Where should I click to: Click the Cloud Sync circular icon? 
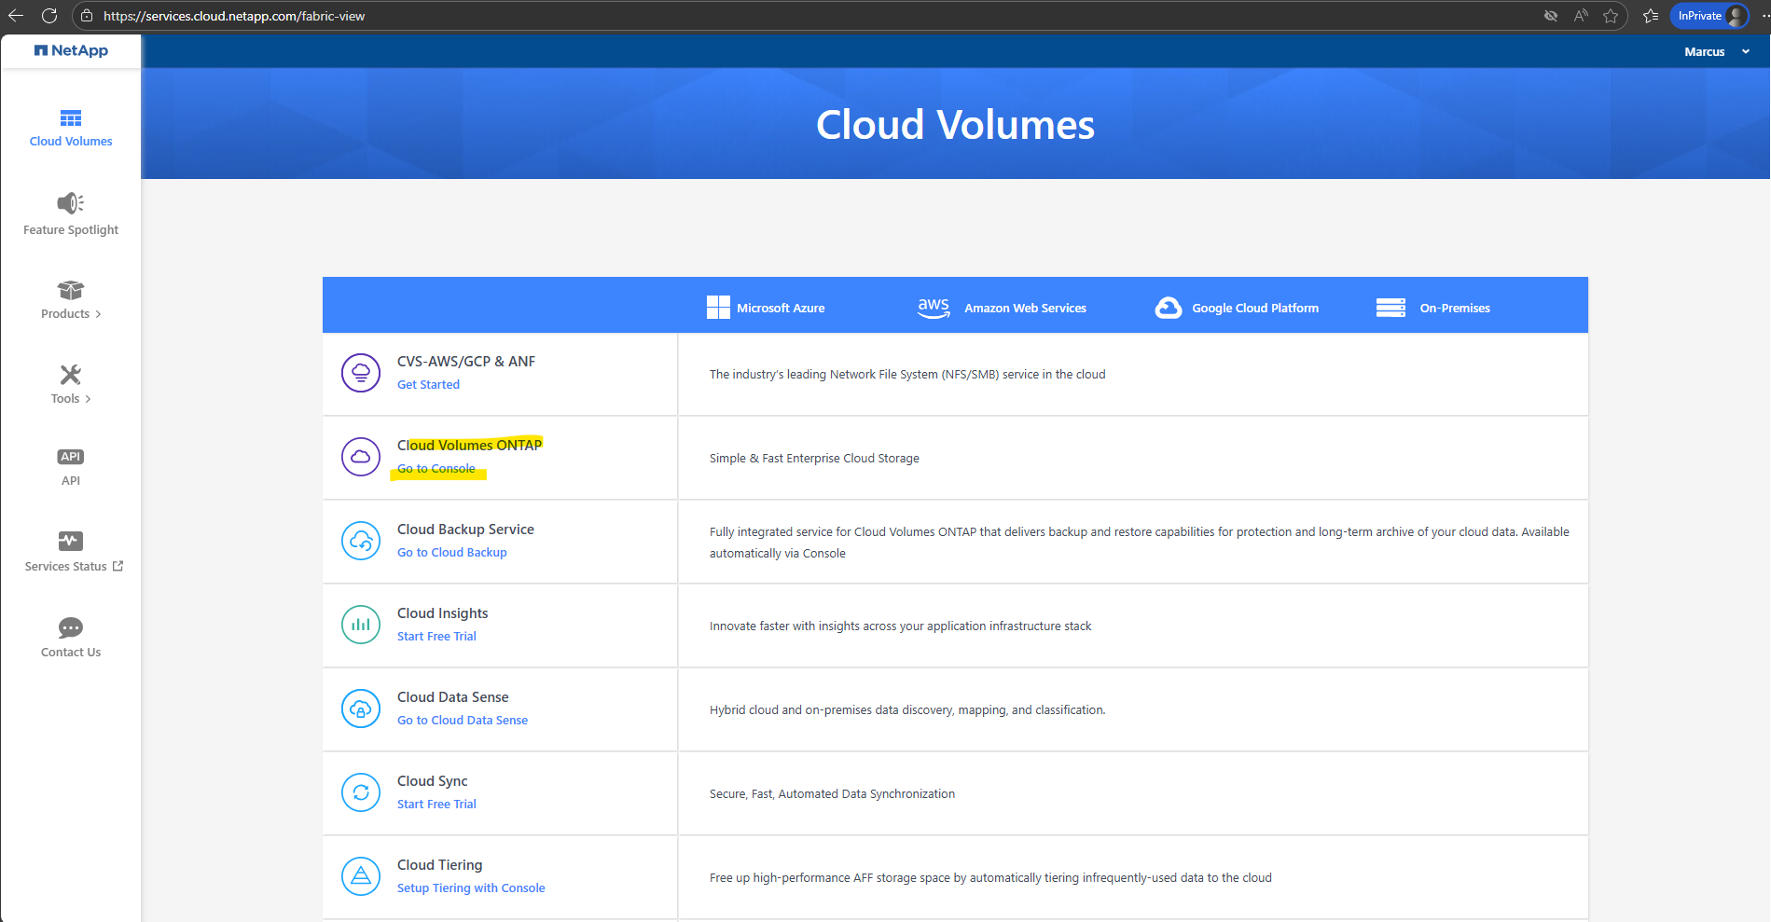pos(361,792)
